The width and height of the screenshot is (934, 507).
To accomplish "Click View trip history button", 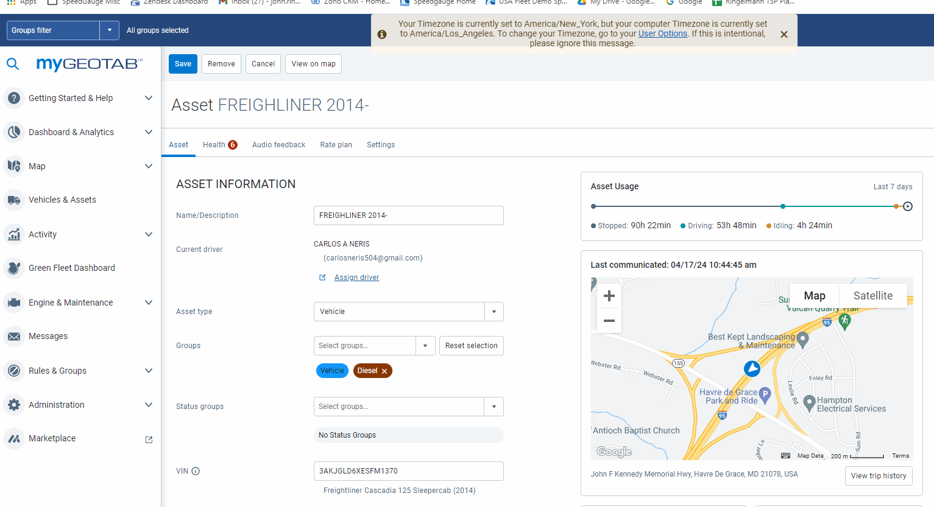I will tap(879, 476).
